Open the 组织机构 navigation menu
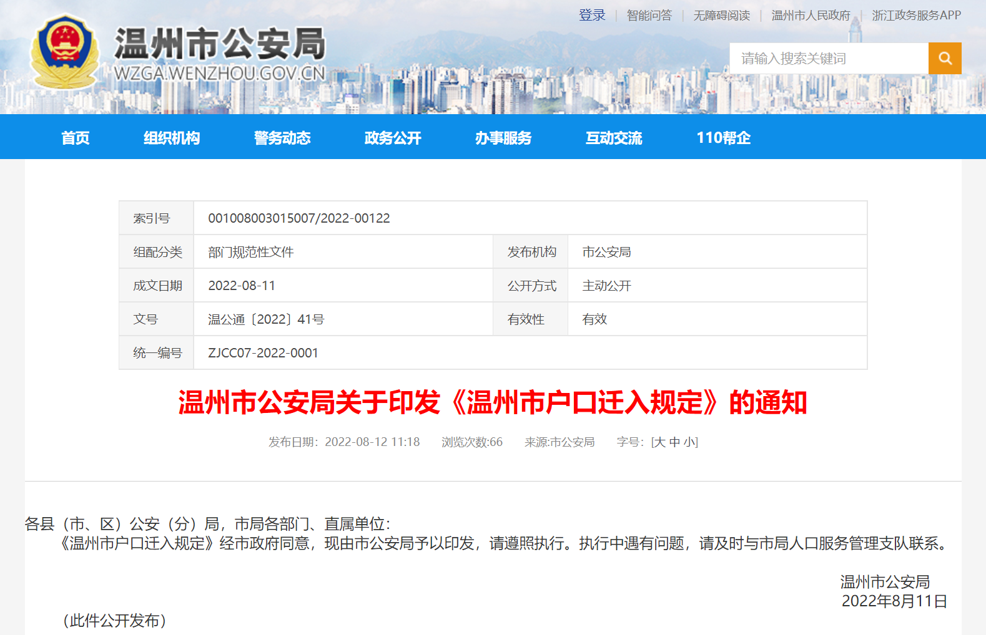Viewport: 986px width, 635px height. point(172,138)
